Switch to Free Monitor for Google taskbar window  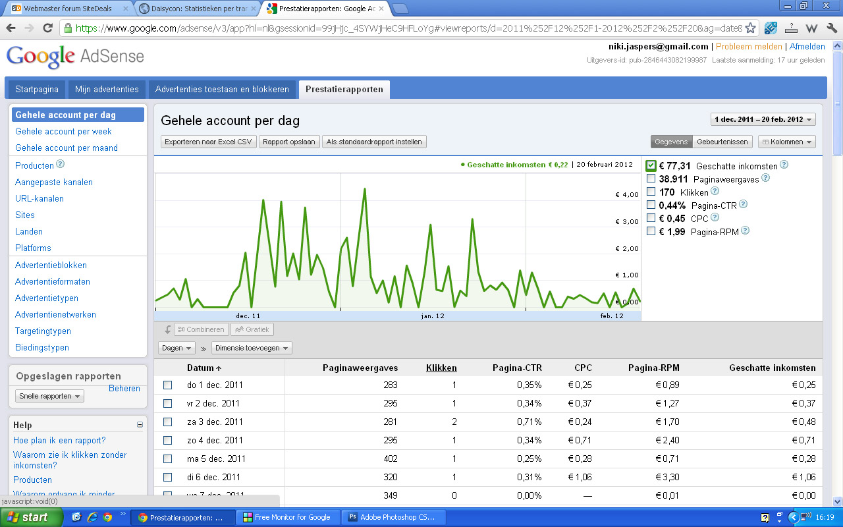[x=288, y=517]
